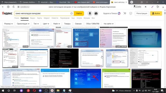
Task: Launch Opera from the taskbar
Action: pyautogui.click(x=34, y=91)
